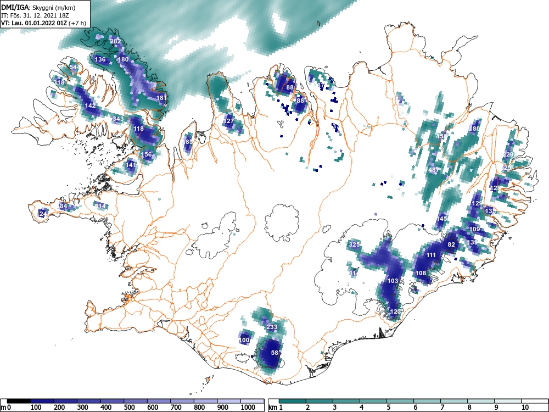Image resolution: width=549 pixels, height=412 pixels.
Task: Click the visibility value 458 on the map
Action: 441,136
